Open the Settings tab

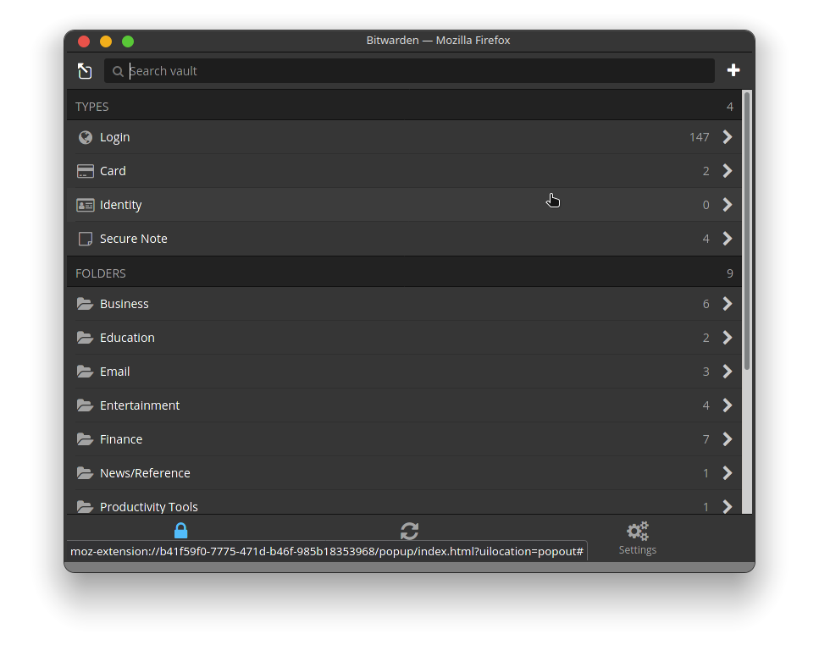[x=638, y=538]
